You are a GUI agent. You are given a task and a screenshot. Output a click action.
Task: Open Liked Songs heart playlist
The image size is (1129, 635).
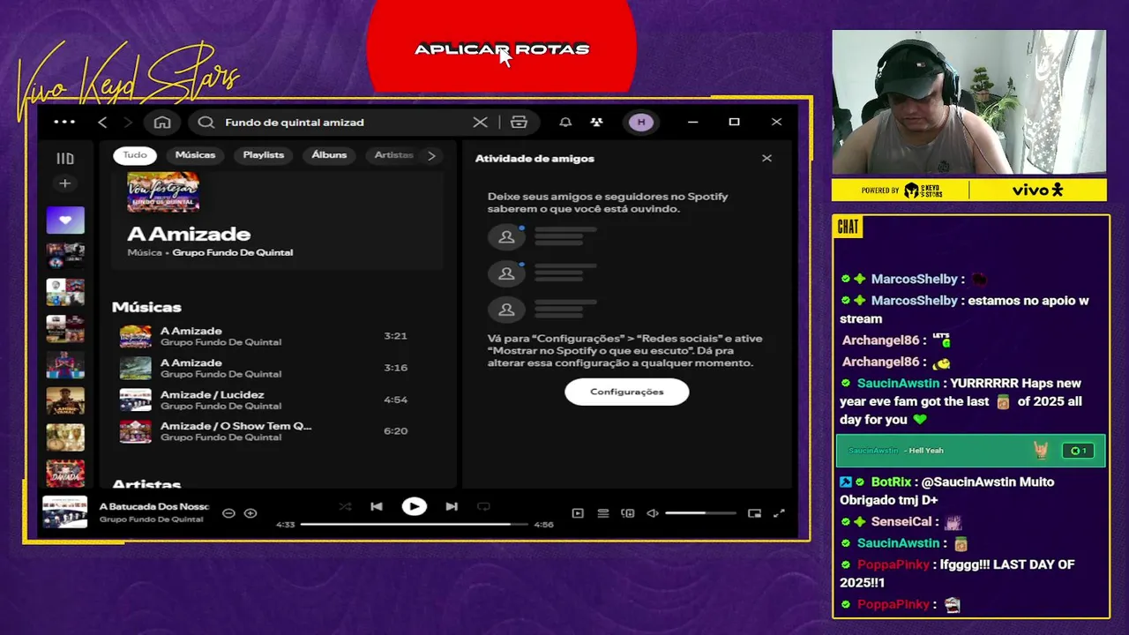65,220
